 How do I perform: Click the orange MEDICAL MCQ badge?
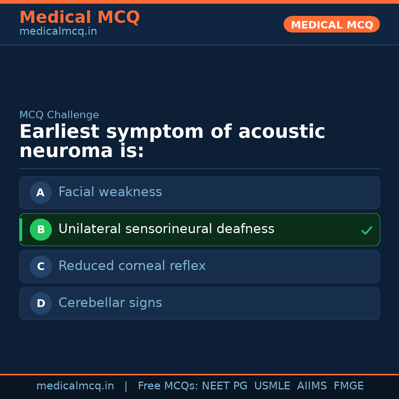pyautogui.click(x=331, y=24)
